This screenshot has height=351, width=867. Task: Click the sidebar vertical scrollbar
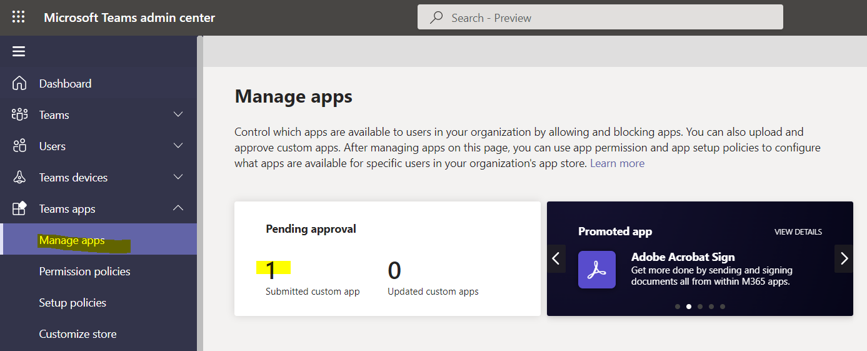(x=200, y=193)
